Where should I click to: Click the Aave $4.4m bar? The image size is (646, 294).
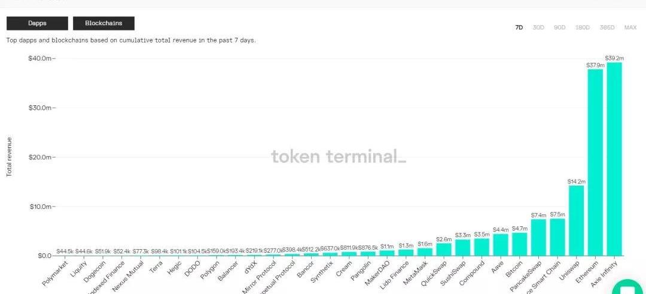[x=501, y=245]
